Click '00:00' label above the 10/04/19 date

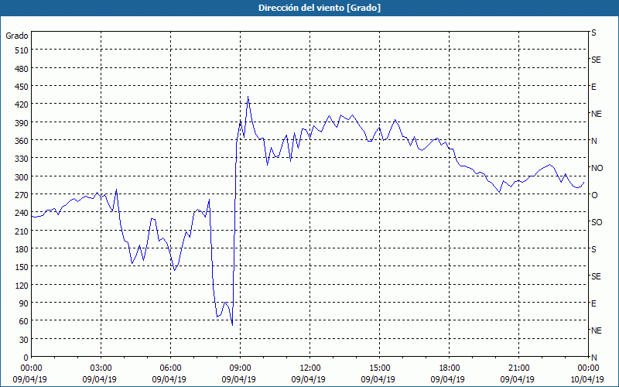(588, 368)
